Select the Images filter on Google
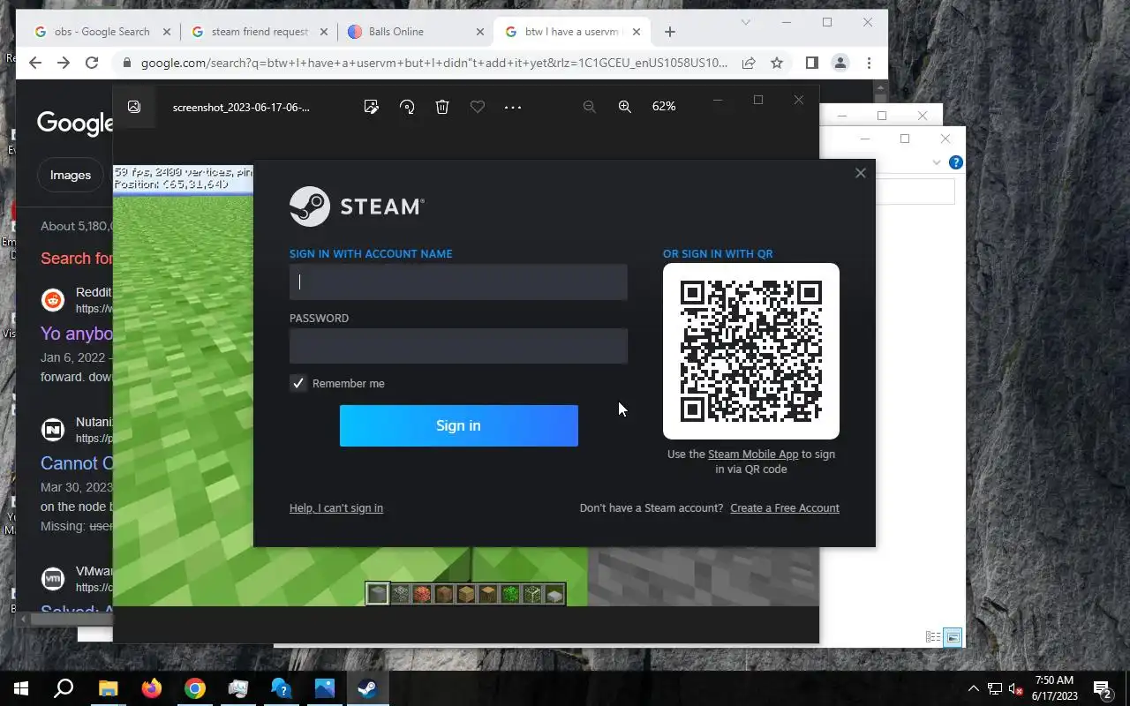The width and height of the screenshot is (1130, 706). tap(71, 175)
